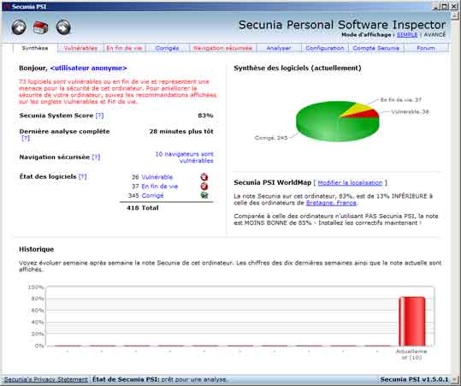Open the Corrigé software list link
Screen dimensions: 461x386
coord(152,196)
